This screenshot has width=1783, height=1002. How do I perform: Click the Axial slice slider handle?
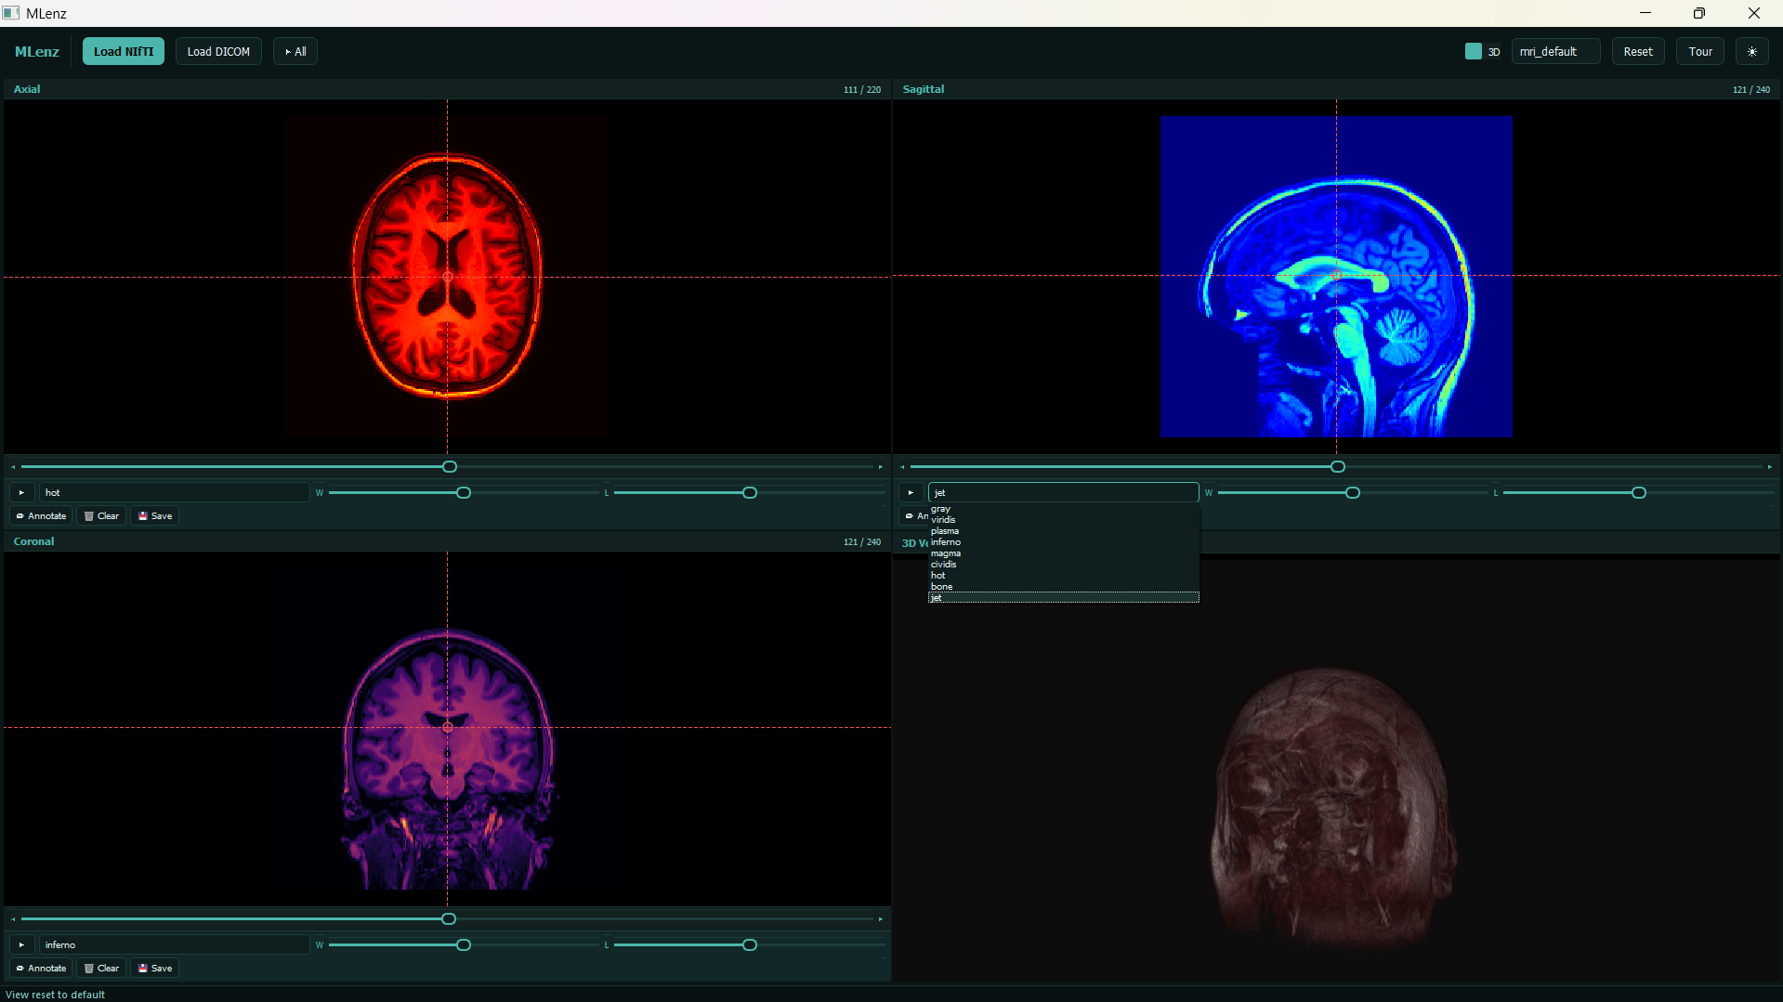point(450,467)
